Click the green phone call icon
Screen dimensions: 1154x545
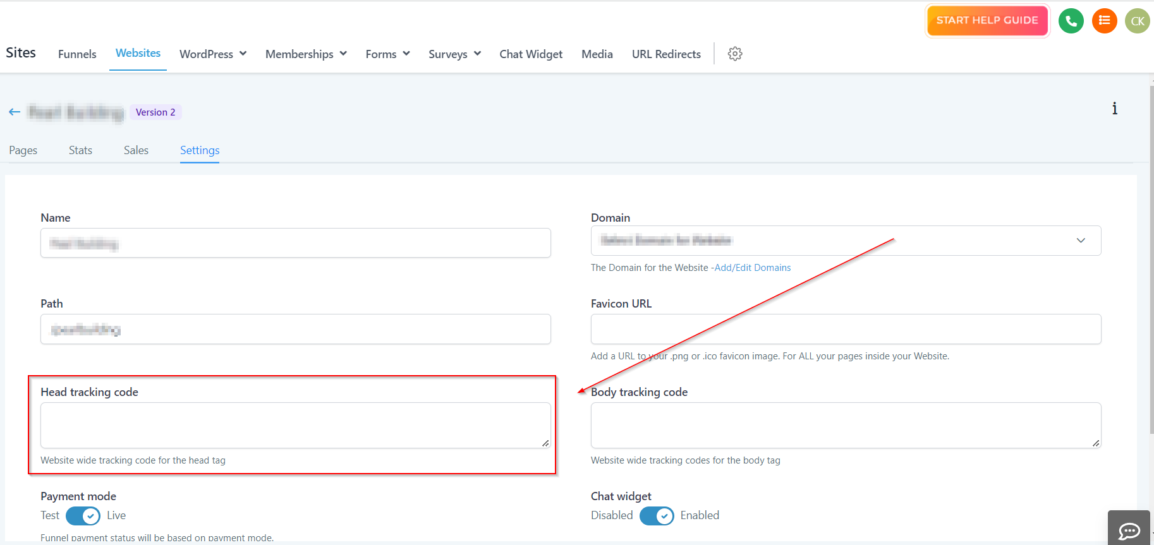click(1071, 21)
